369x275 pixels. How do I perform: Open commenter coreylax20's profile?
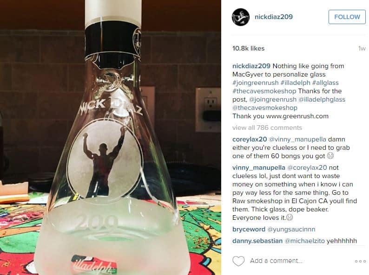click(250, 139)
